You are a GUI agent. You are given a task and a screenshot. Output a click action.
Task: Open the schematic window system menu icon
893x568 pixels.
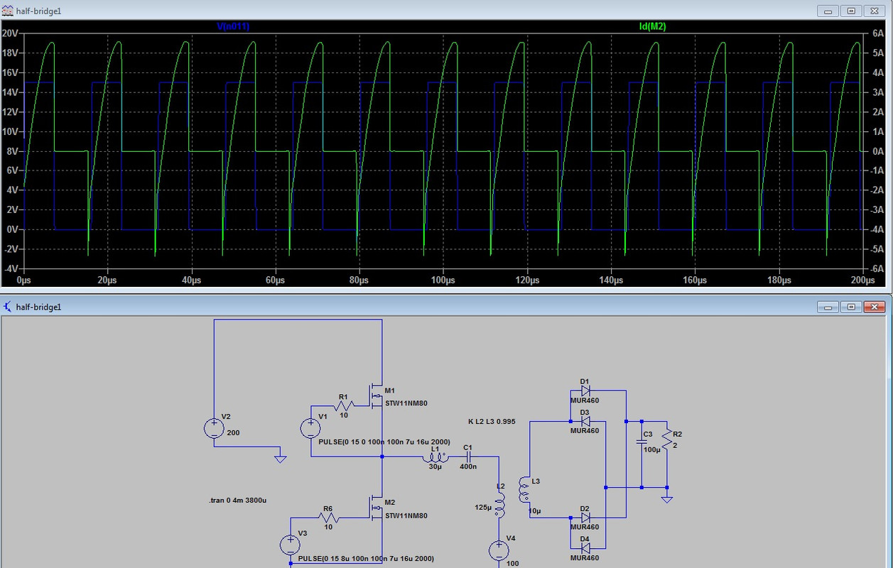point(8,307)
